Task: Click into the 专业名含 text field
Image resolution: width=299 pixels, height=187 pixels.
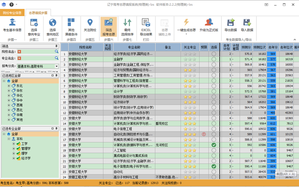Action: point(38,58)
